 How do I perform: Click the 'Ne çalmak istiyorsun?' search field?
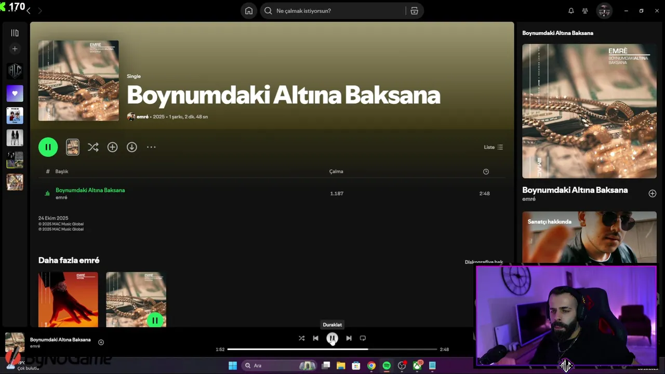point(332,11)
